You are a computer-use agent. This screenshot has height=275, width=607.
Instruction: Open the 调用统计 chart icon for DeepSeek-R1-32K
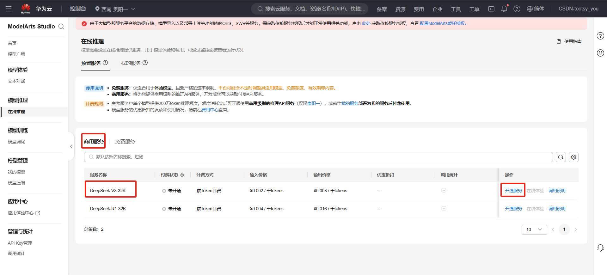444,209
